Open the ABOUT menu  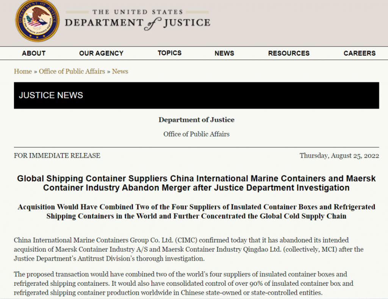(34, 53)
